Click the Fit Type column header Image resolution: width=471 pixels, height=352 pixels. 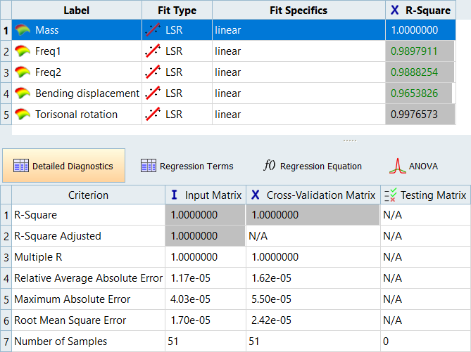coord(176,11)
